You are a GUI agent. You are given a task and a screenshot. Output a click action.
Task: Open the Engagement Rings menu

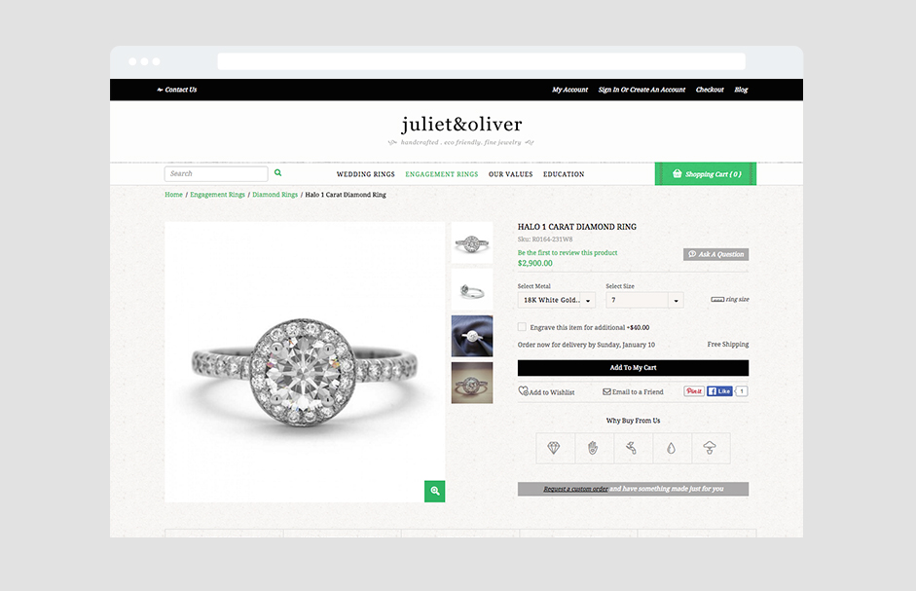pyautogui.click(x=442, y=174)
